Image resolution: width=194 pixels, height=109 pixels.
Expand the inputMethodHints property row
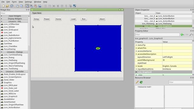136,69
